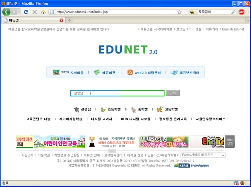Click the orange RSS web2.0 피딩센터 icon
Screen dimensions: 251x187
point(130,72)
